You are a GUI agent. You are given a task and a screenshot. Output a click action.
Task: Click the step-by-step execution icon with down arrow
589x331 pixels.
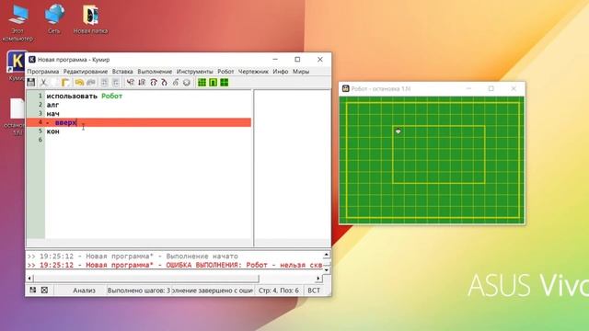[x=142, y=83]
